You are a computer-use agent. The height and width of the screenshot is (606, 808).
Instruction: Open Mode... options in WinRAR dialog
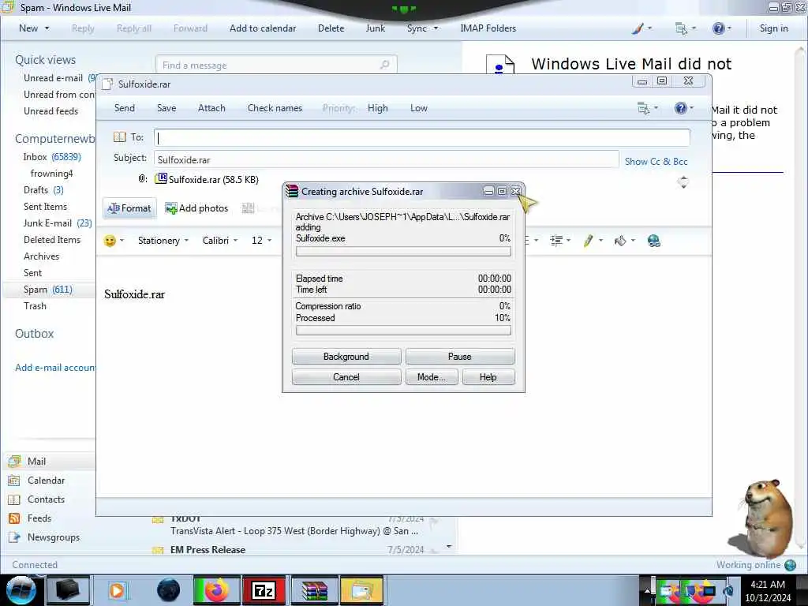[x=432, y=377]
